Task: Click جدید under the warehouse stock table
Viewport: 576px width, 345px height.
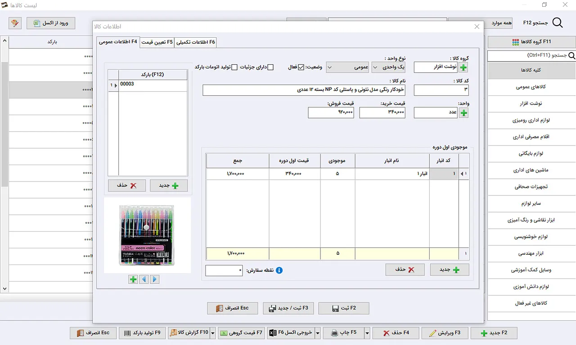Action: pos(450,270)
